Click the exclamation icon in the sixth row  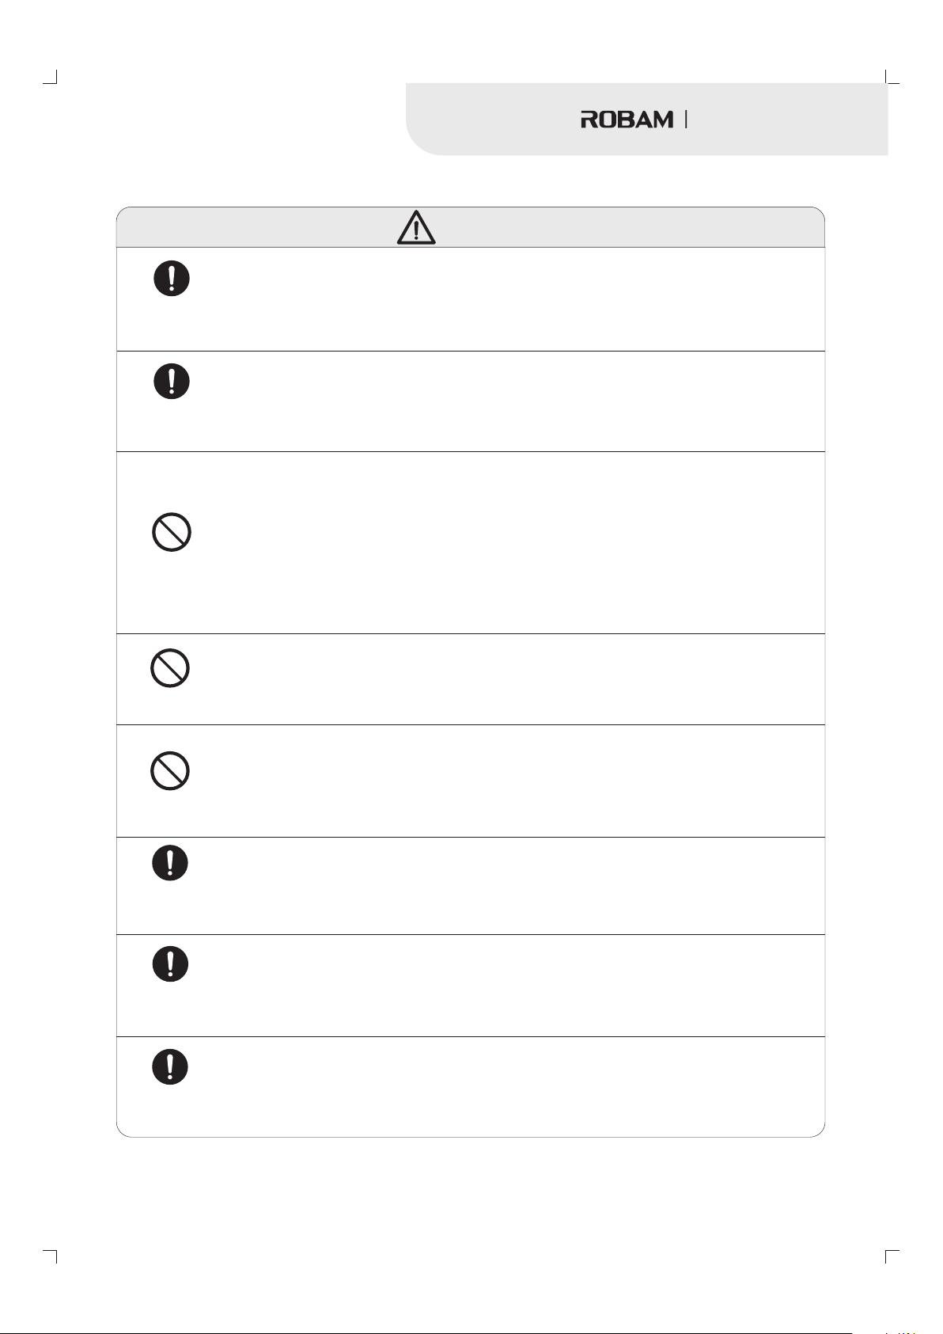[170, 863]
